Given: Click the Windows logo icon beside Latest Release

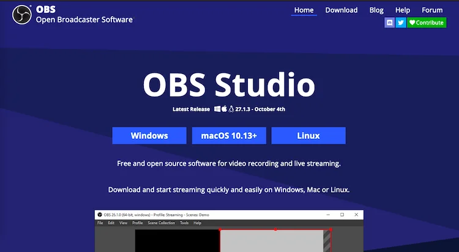Looking at the screenshot, I should (x=217, y=109).
